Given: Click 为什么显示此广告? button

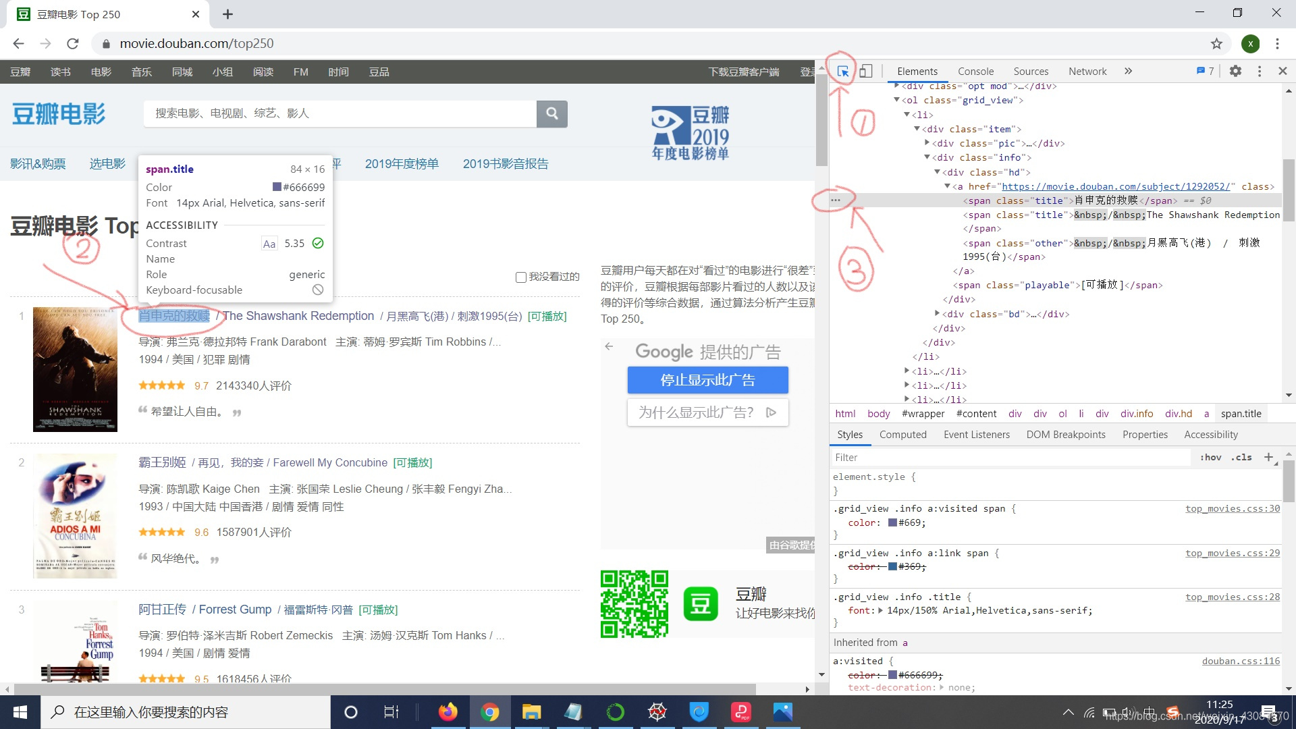Looking at the screenshot, I should (x=707, y=412).
